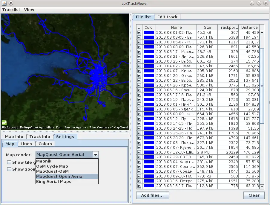Click the Clear button
The height and width of the screenshot is (205, 270).
[254, 195]
